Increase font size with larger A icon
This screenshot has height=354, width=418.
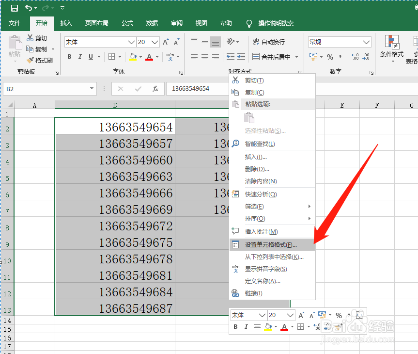click(166, 42)
